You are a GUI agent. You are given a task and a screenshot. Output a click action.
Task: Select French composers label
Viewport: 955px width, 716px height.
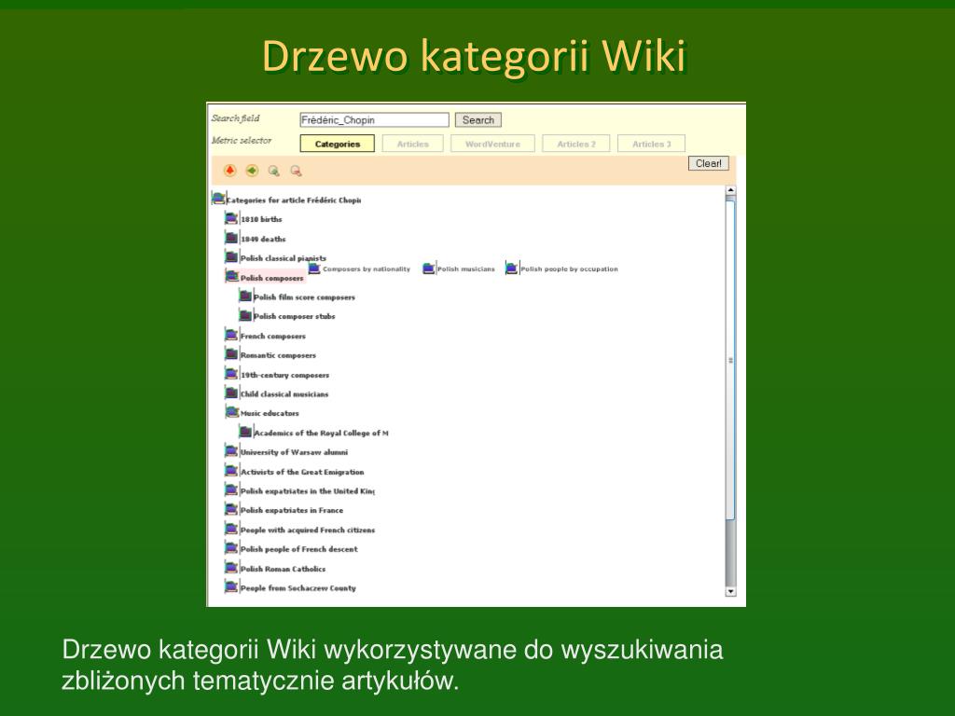tap(273, 336)
